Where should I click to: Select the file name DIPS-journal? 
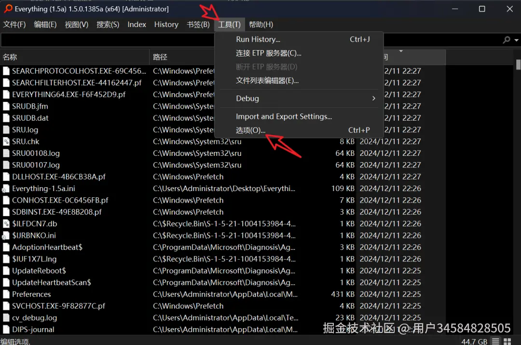[x=33, y=330]
